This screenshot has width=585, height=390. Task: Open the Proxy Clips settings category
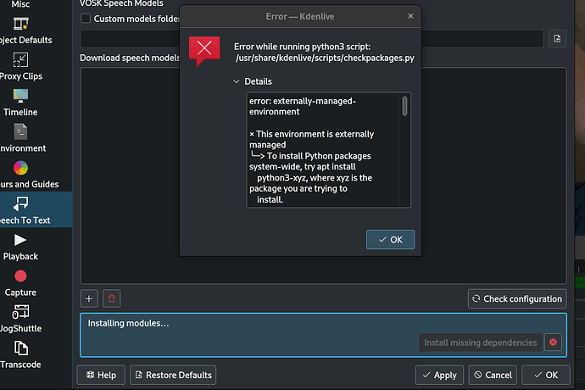pos(21,67)
